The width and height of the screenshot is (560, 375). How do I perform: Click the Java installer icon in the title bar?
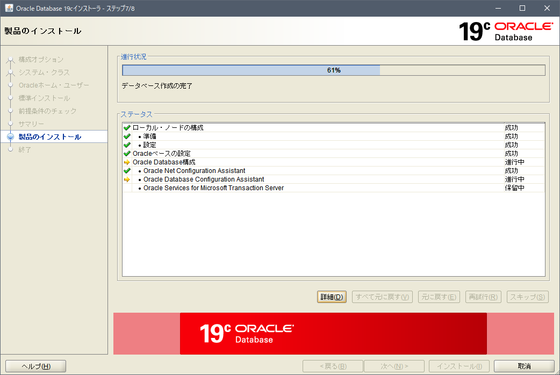[9, 8]
